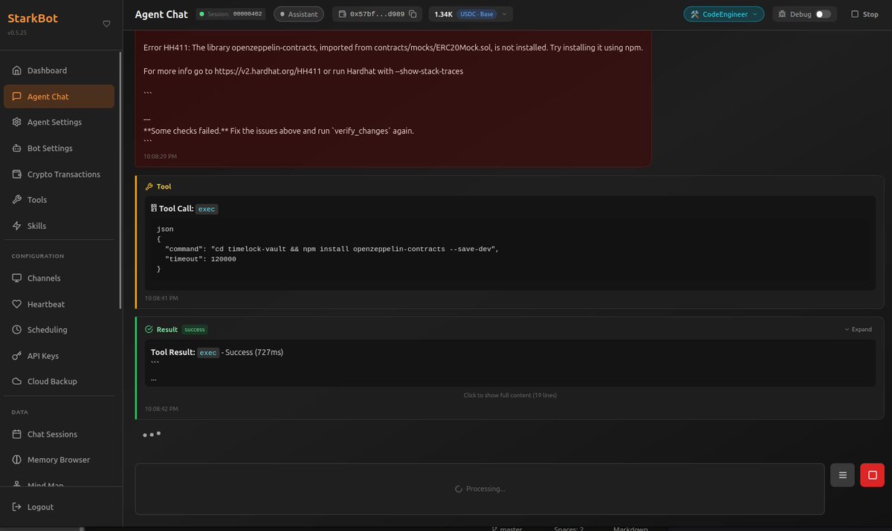892x531 pixels.
Task: Click the StarkBot logo title
Action: click(x=33, y=19)
